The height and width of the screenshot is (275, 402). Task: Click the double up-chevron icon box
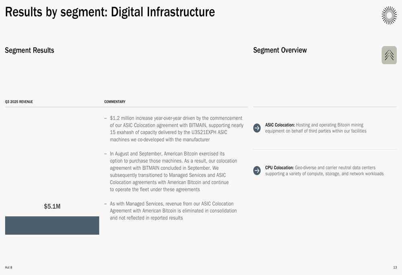coord(389,55)
